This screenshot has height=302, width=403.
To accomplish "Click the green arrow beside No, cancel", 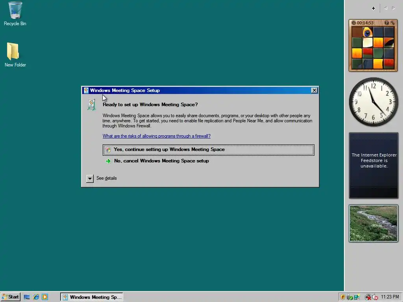I will click(x=108, y=161).
